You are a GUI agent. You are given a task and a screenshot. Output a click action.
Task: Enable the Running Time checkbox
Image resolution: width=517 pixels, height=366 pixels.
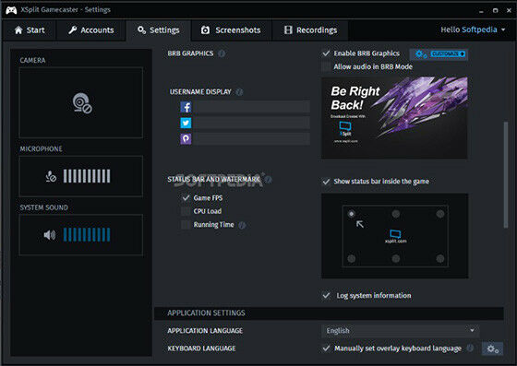coord(186,225)
